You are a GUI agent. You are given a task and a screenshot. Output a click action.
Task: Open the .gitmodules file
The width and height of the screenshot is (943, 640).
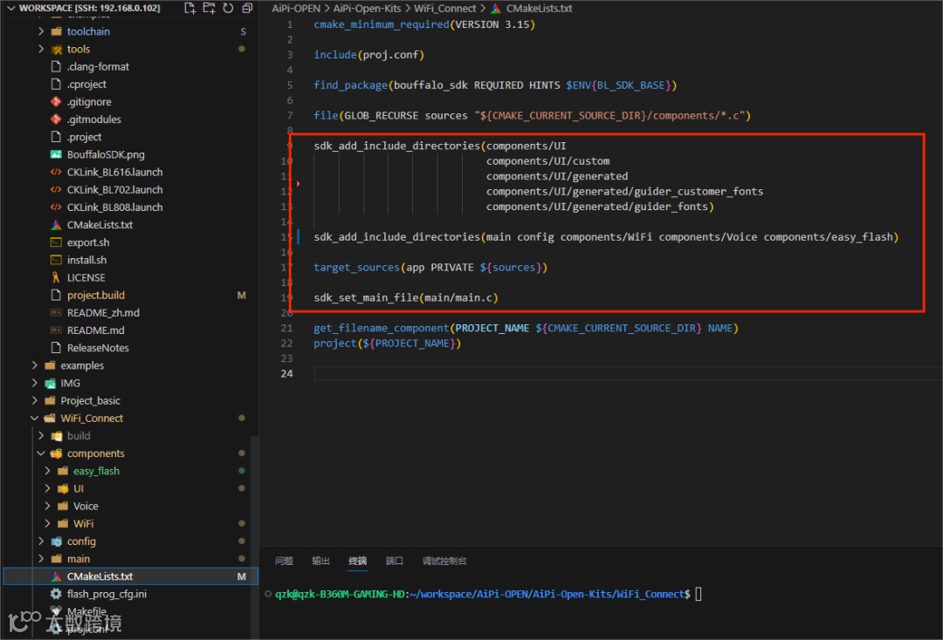93,119
